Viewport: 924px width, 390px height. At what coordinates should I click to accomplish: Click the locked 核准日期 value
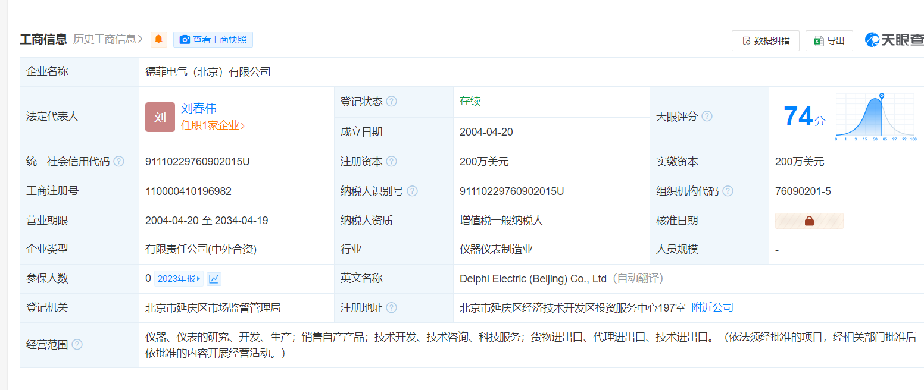pyautogui.click(x=809, y=221)
